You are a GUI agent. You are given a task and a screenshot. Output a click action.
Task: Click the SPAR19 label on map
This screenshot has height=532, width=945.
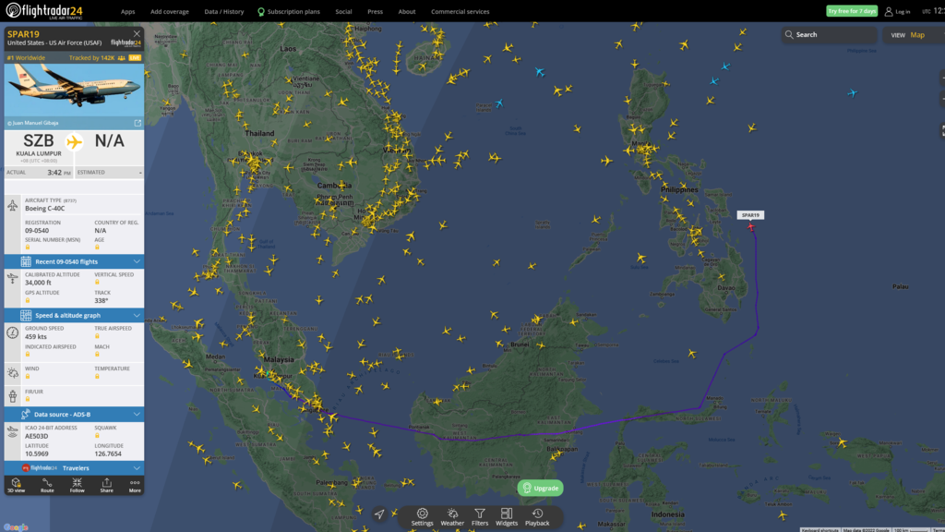click(750, 214)
